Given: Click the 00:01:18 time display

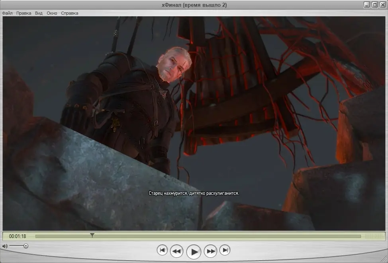Looking at the screenshot, I should pos(18,236).
